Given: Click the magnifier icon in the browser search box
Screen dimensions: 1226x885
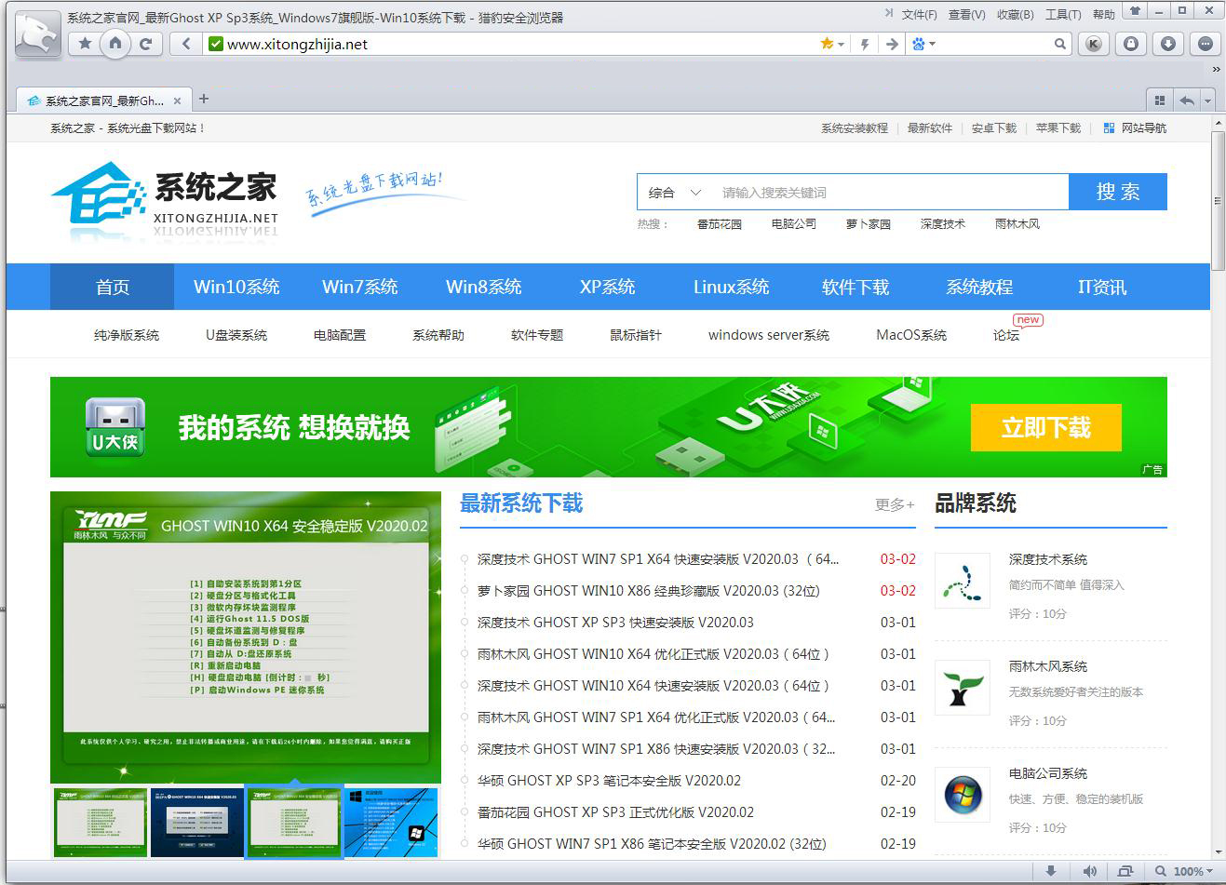Looking at the screenshot, I should coord(1059,44).
